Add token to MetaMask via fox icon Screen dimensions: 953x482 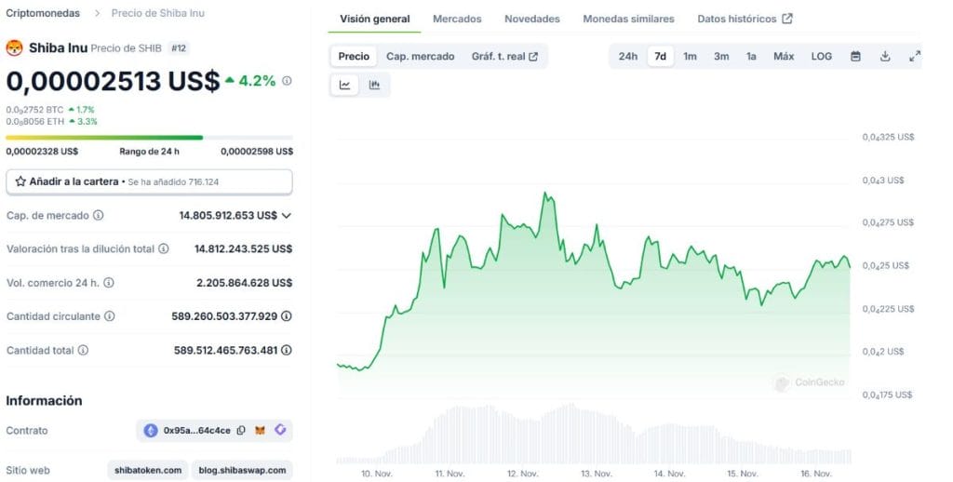click(x=261, y=430)
